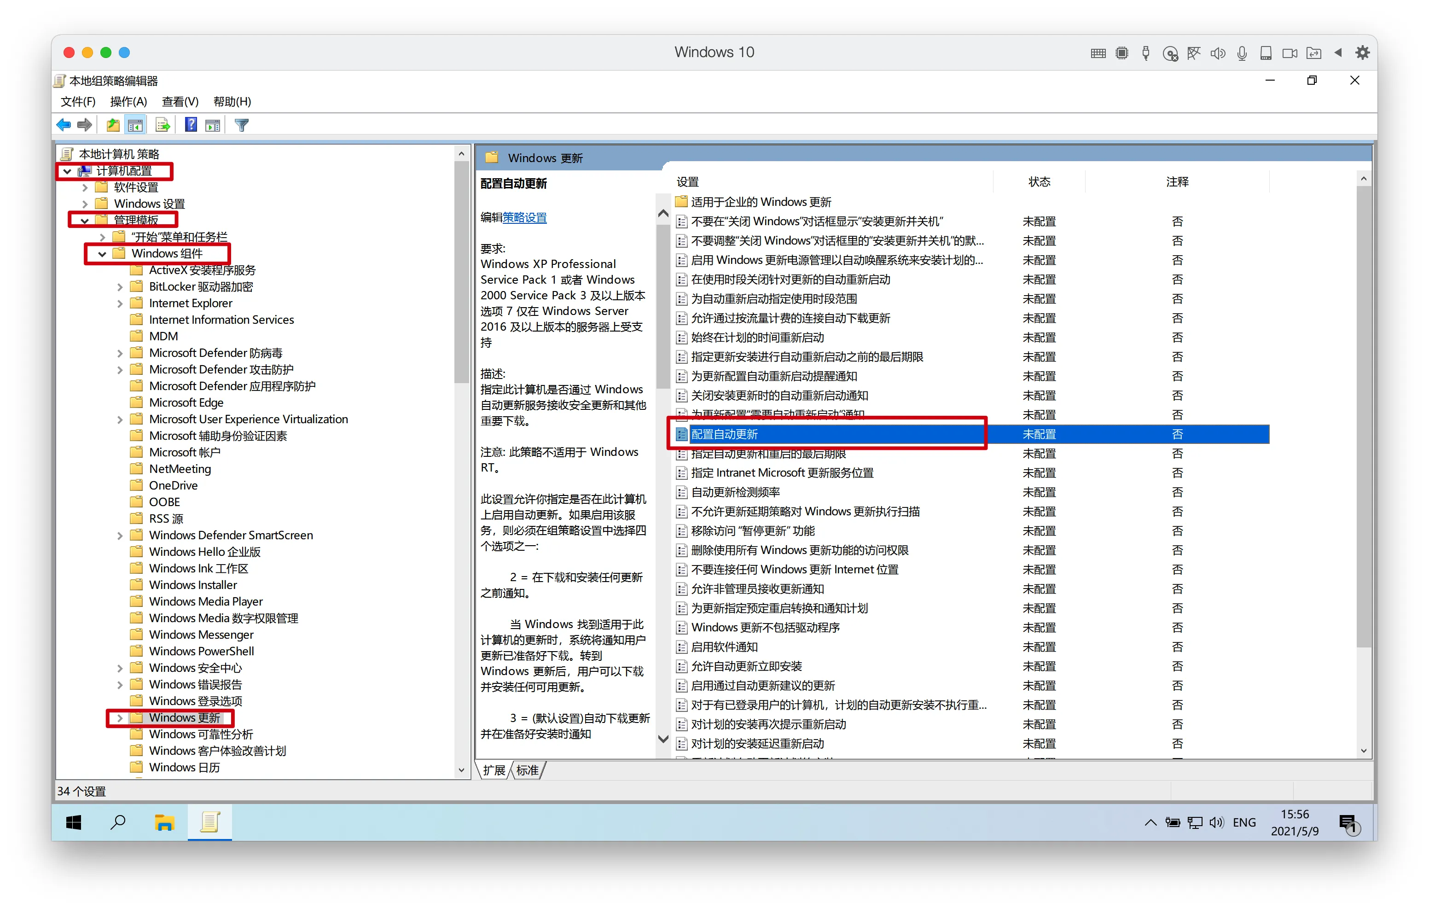
Task: Collapse the 管理模板 tree node
Action: (x=85, y=220)
